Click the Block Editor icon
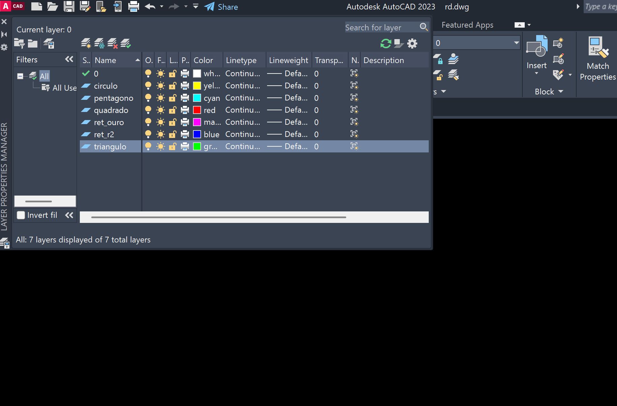The height and width of the screenshot is (406, 617). (558, 59)
